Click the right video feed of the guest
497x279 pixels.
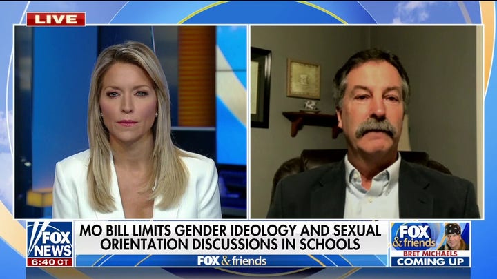click(367, 123)
